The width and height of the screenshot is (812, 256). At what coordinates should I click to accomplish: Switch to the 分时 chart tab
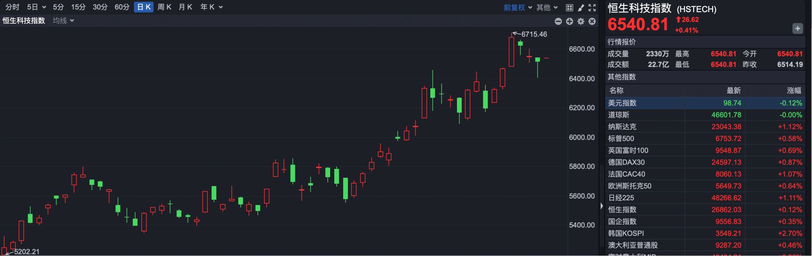[12, 7]
